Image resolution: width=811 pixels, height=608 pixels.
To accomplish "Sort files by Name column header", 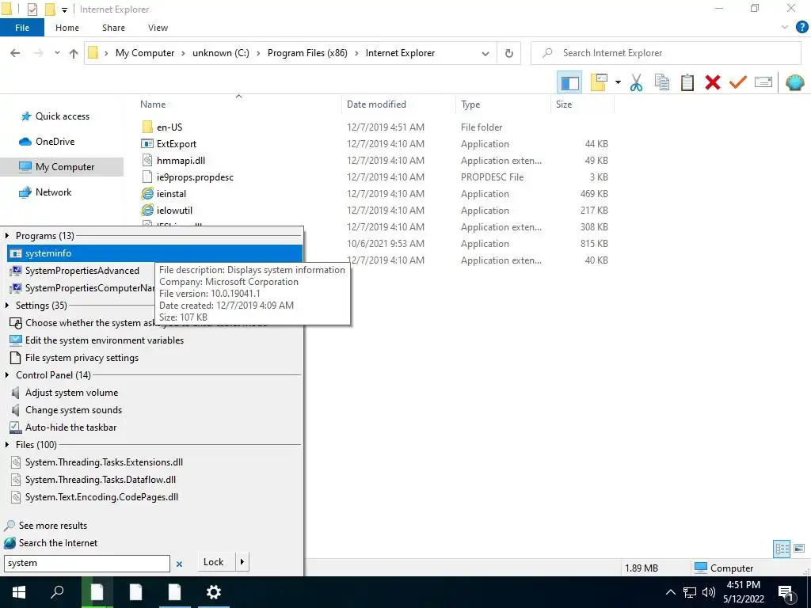I will click(153, 104).
